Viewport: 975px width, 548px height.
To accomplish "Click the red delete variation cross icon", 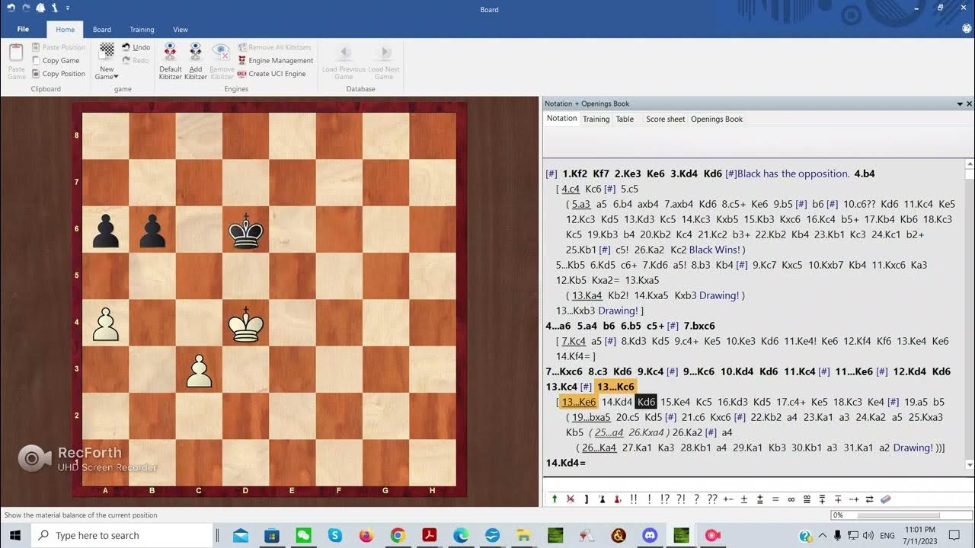I will [x=570, y=499].
